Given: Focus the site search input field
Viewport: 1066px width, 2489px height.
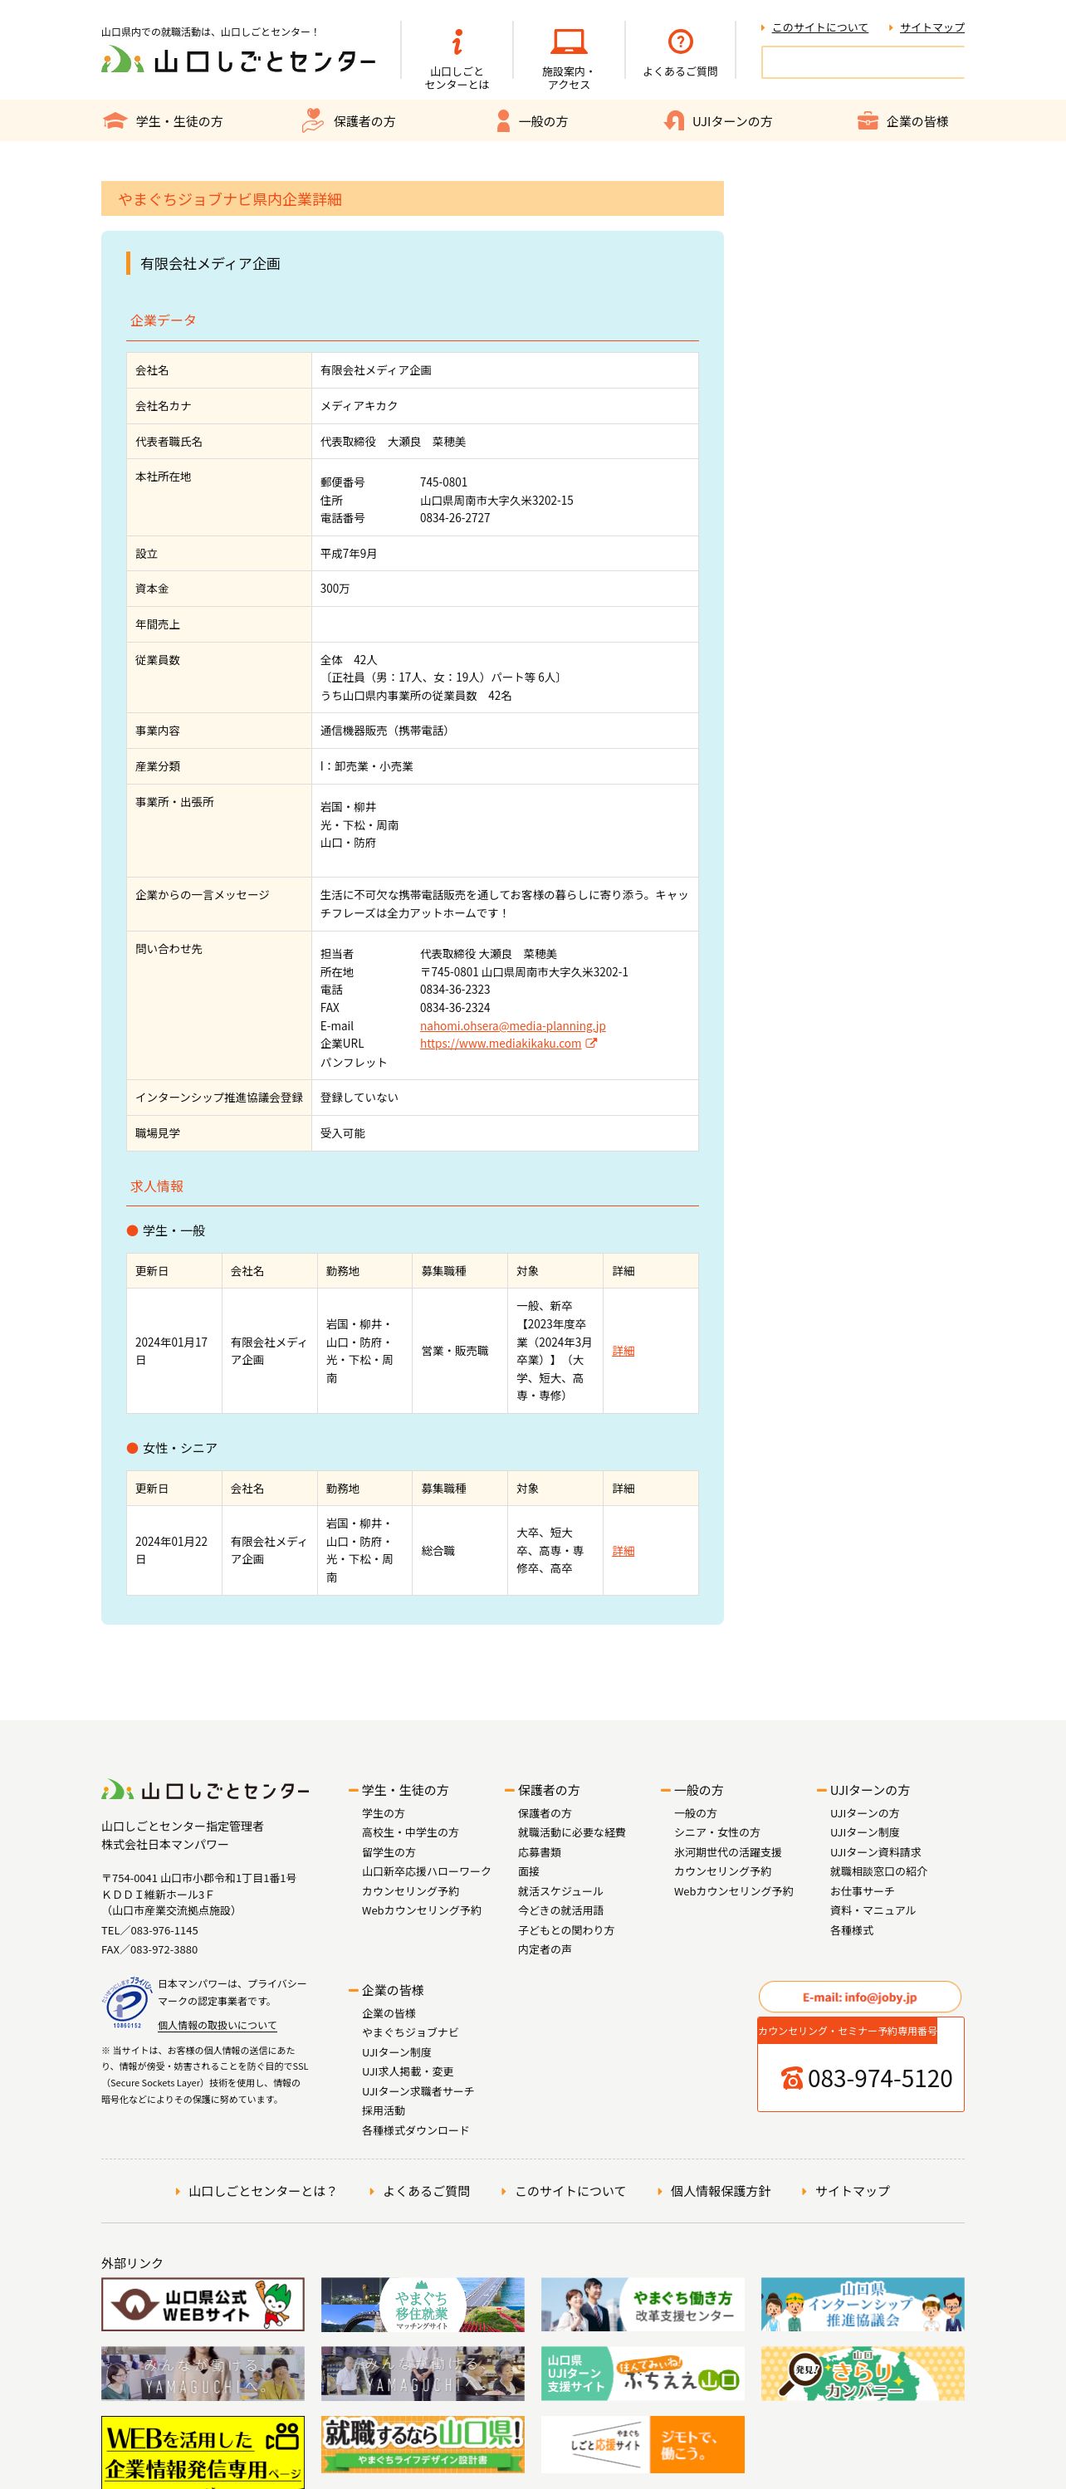Looking at the screenshot, I should 862,63.
